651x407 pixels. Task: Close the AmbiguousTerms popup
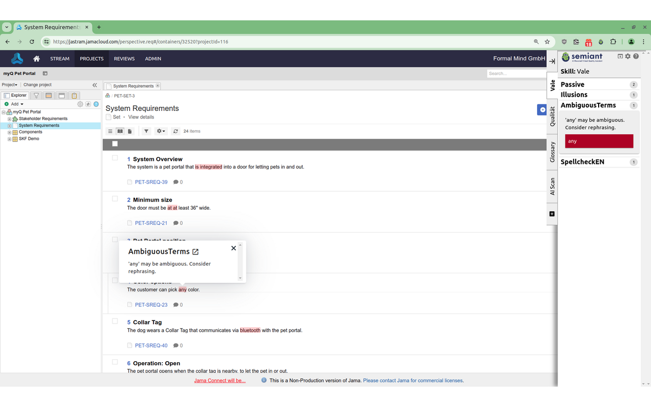click(233, 248)
